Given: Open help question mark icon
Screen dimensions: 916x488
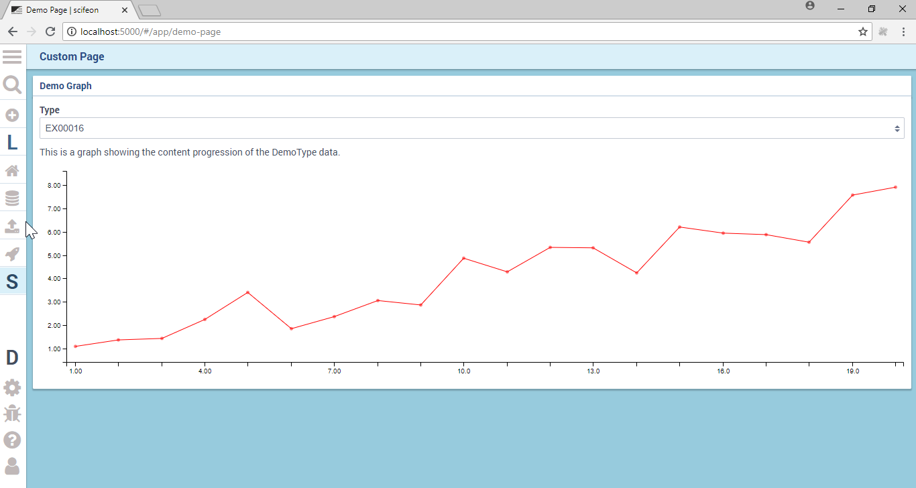Looking at the screenshot, I should pos(12,440).
